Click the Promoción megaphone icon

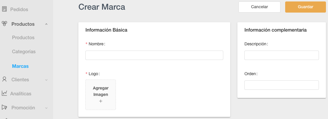(4, 107)
